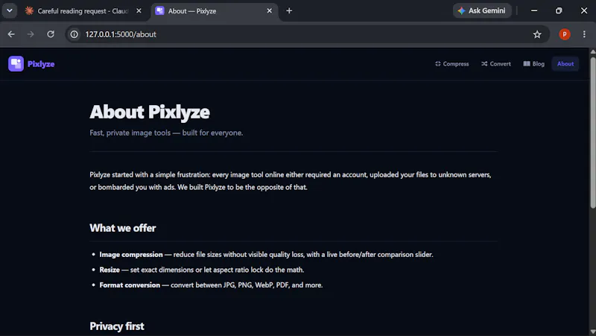The image size is (596, 336).
Task: Open Chrome's three-dot menu
Action: pyautogui.click(x=584, y=34)
